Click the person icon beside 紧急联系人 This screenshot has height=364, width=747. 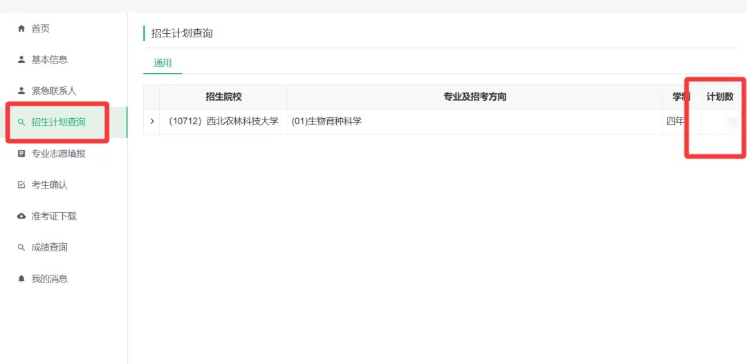pos(21,90)
